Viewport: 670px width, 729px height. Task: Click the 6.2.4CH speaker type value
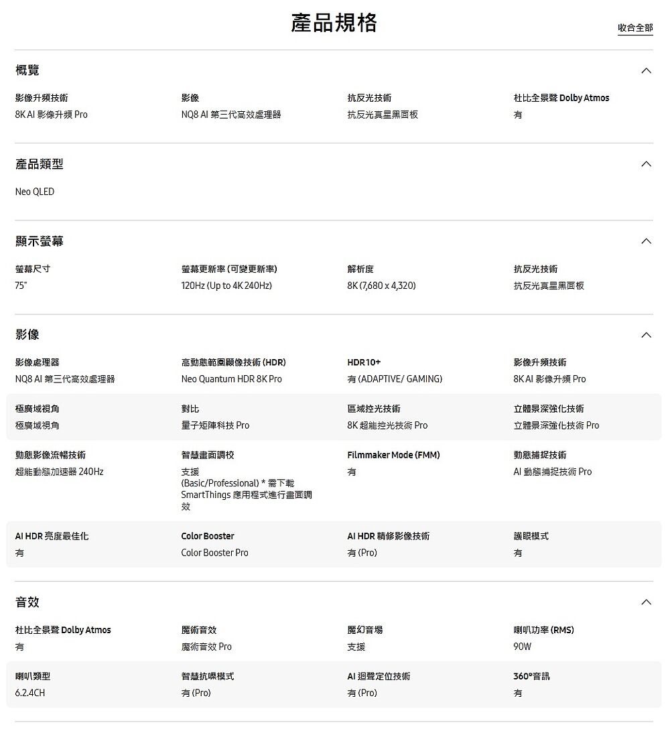[30, 693]
